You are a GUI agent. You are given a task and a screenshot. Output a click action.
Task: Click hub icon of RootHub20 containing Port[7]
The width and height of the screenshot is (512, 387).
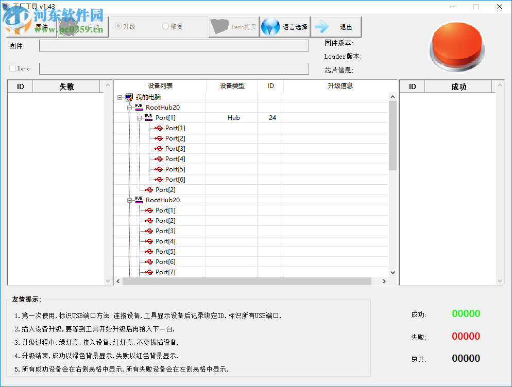[x=139, y=200]
